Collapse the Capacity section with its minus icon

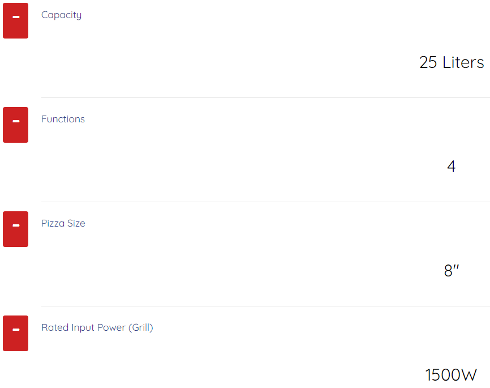pos(15,20)
